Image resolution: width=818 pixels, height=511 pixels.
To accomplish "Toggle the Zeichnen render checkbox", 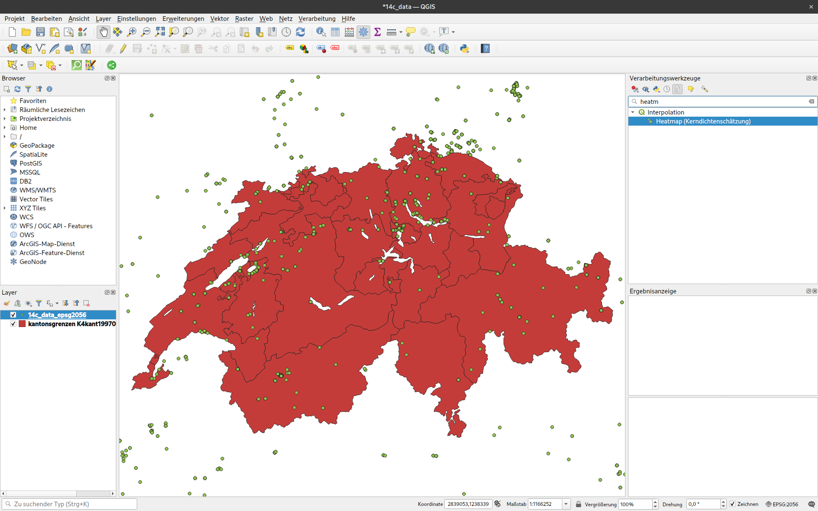I will (732, 504).
